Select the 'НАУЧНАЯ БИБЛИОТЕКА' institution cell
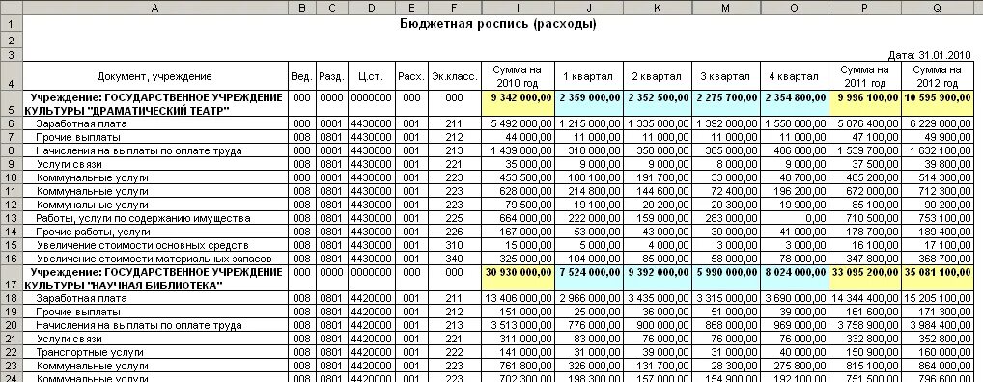The image size is (983, 382). click(155, 278)
